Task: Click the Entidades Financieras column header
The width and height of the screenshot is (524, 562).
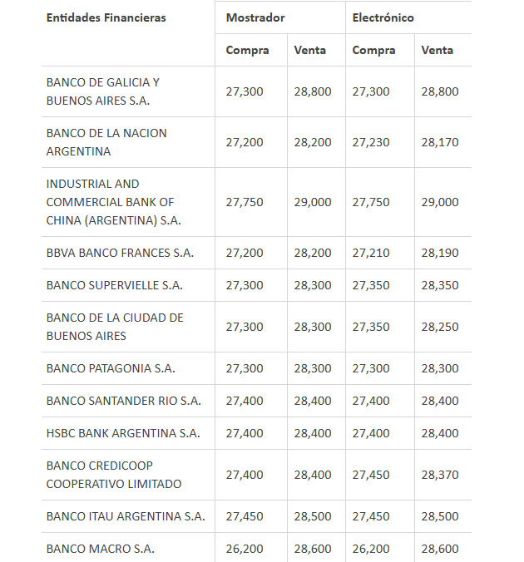Action: (106, 17)
